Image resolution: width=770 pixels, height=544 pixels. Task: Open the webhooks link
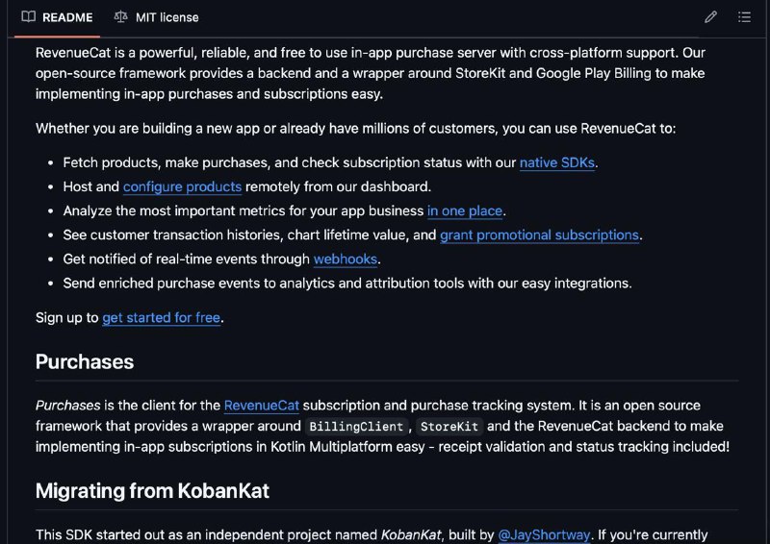coord(346,259)
